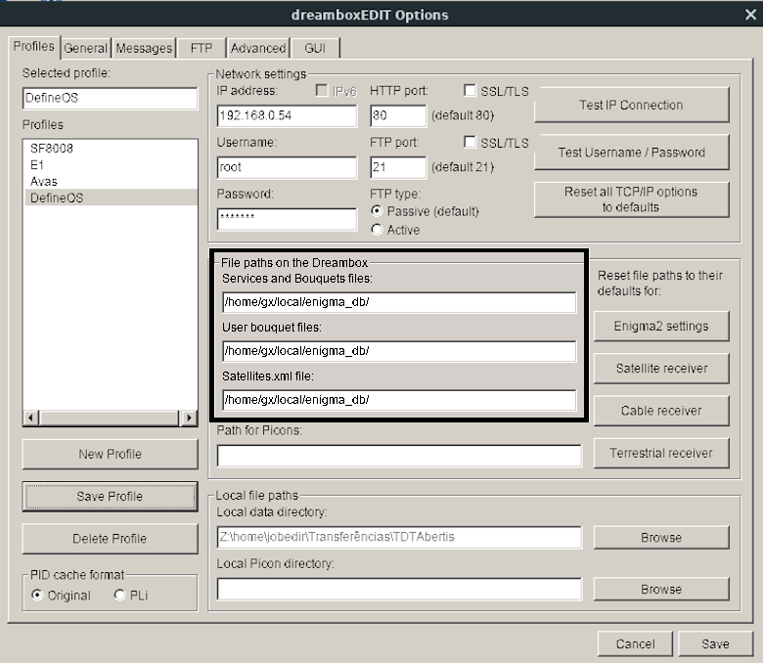Click the New Profile button
Screen dimensions: 763x663
(x=110, y=455)
